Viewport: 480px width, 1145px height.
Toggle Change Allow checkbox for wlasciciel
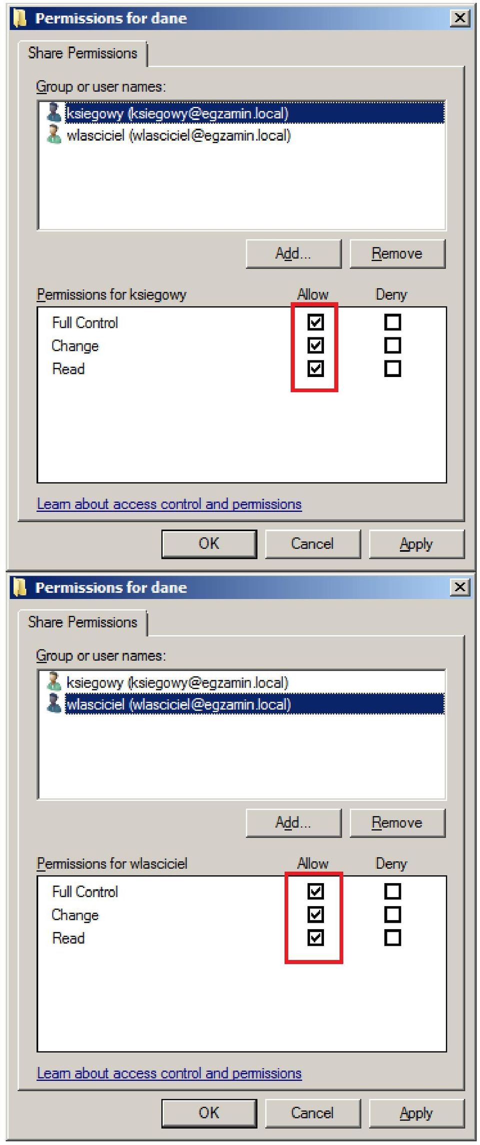315,915
